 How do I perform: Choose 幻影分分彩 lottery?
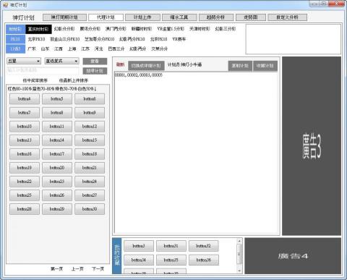pyautogui.click(x=64, y=29)
